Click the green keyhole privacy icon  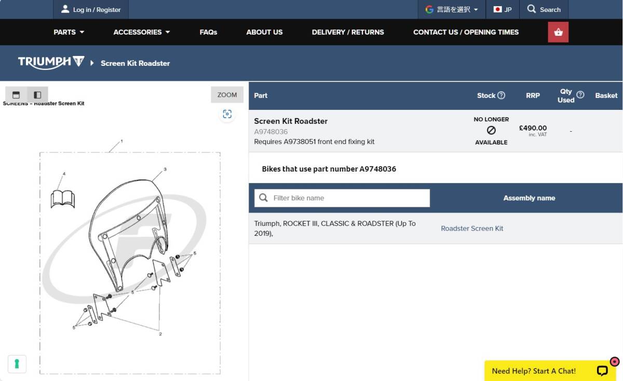pos(17,364)
